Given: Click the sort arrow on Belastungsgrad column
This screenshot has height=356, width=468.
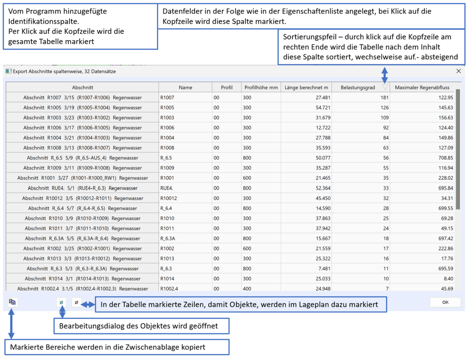Looking at the screenshot, I should click(x=385, y=87).
